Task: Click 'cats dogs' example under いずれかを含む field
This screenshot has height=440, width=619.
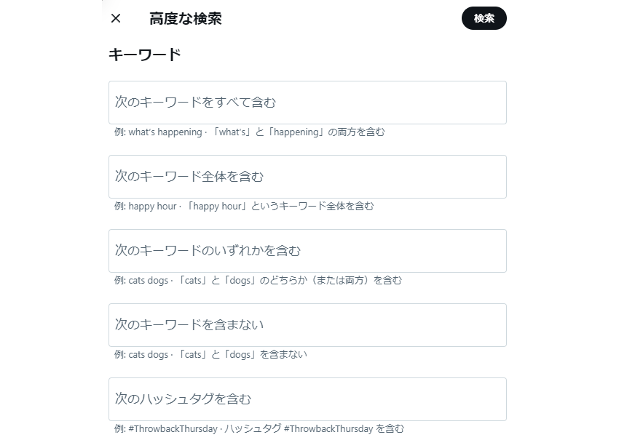Action: coord(149,280)
